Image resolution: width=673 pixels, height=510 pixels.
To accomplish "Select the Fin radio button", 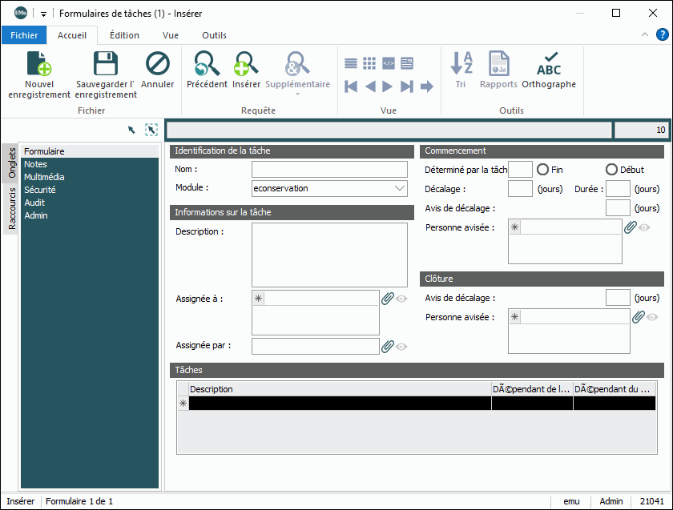I will (x=542, y=170).
